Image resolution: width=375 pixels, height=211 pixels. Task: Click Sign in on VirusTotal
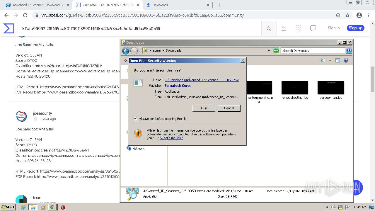click(x=334, y=28)
